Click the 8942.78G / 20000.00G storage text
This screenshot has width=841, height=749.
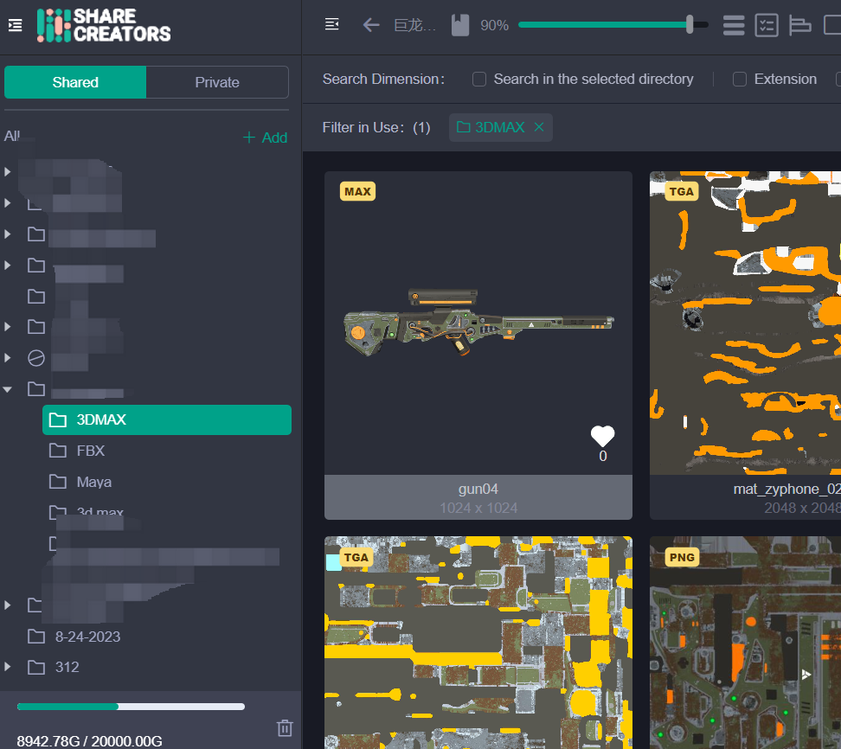pos(90,741)
